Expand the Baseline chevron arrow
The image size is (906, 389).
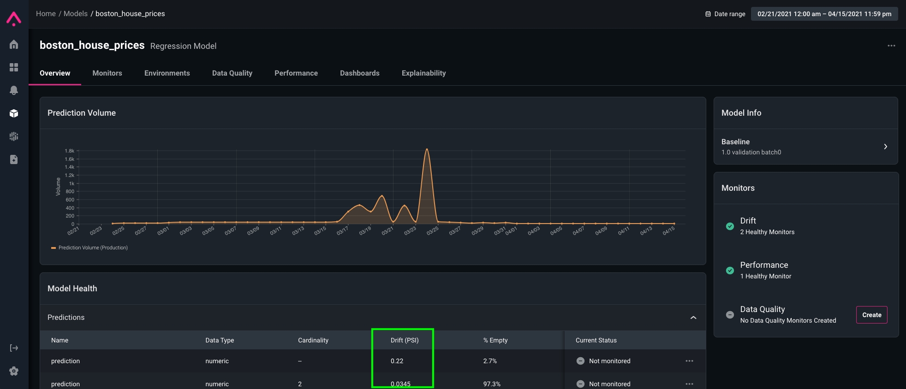[885, 147]
